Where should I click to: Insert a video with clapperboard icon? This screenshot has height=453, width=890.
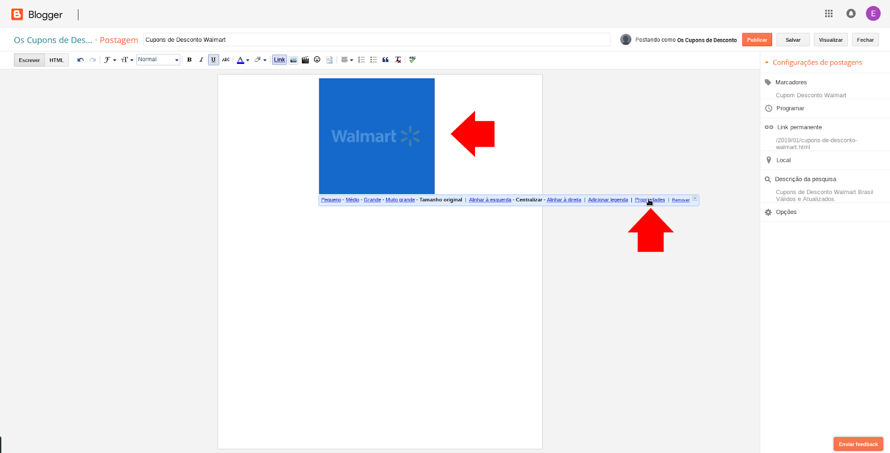(x=305, y=60)
